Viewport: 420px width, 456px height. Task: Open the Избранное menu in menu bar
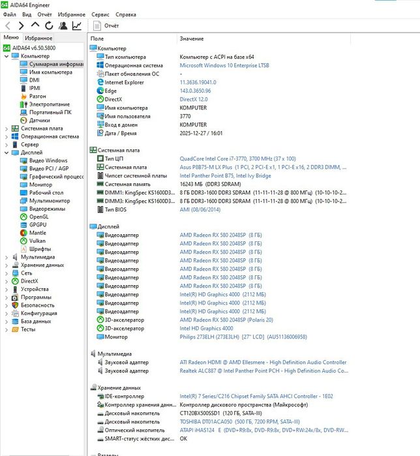coord(72,14)
